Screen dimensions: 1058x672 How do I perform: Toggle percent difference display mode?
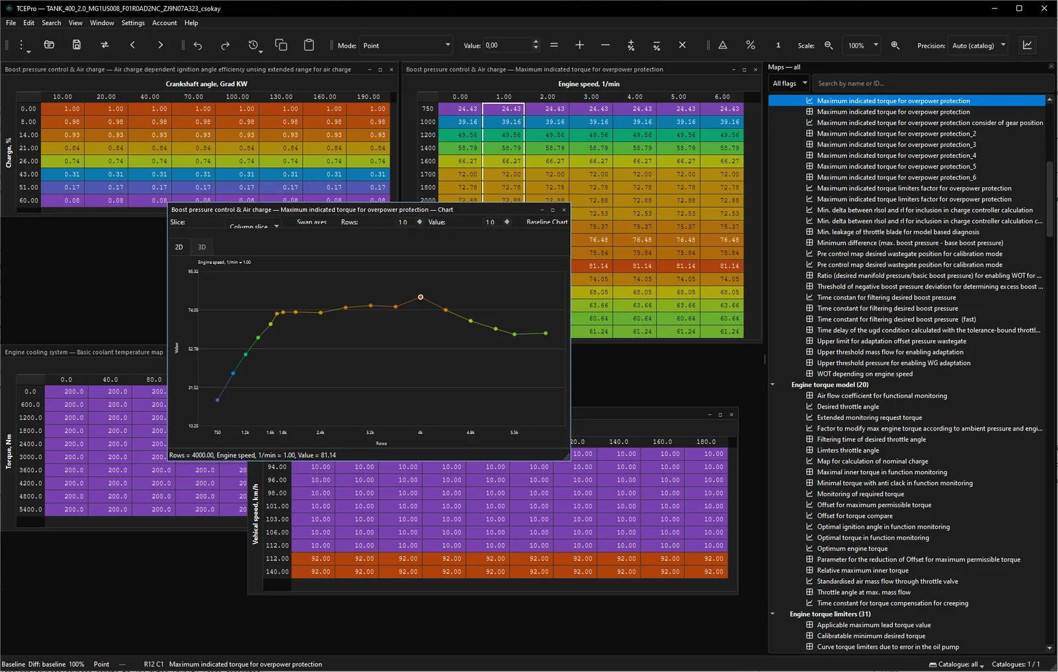(x=751, y=45)
